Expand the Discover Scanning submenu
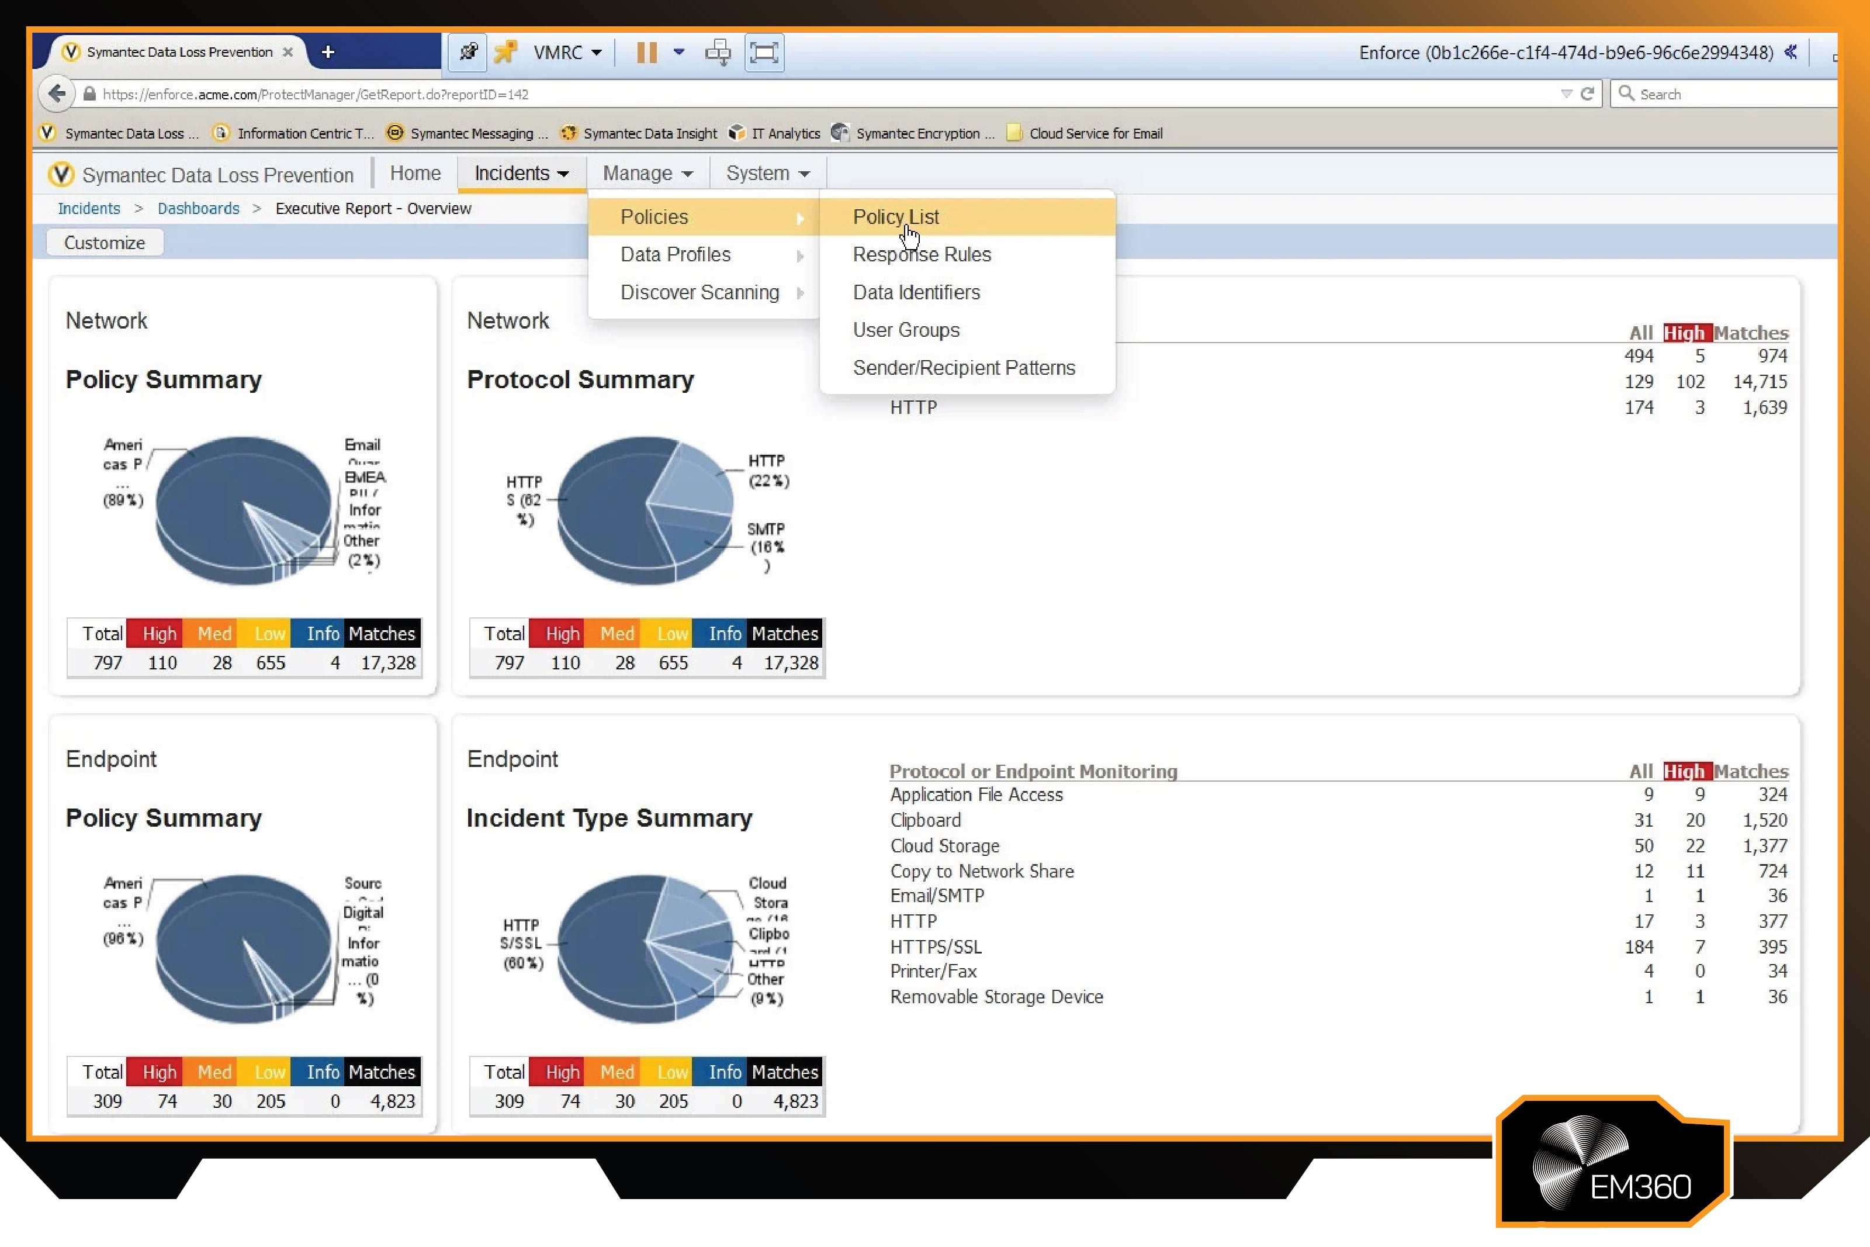The height and width of the screenshot is (1247, 1870). coord(699,292)
